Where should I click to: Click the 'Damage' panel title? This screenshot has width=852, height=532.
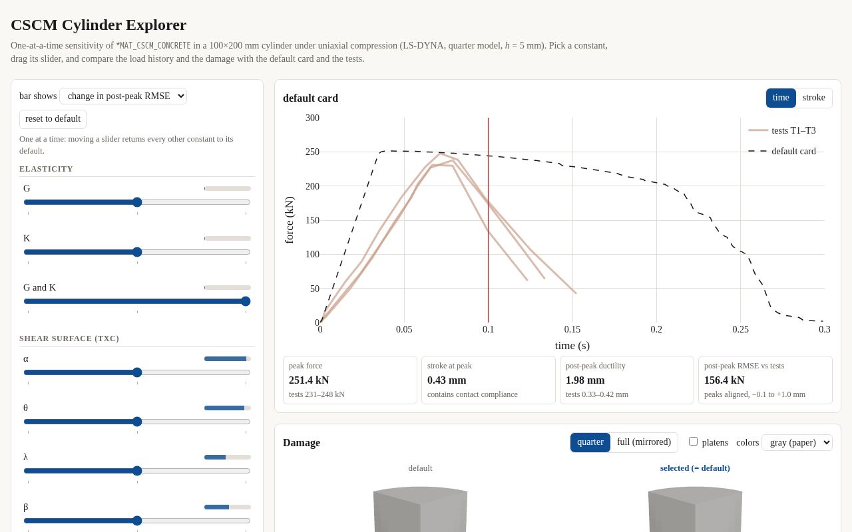point(302,442)
